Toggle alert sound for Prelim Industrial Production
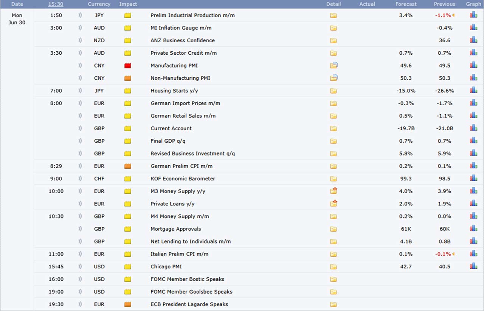Image resolution: width=484 pixels, height=311 pixels. tap(80, 15)
